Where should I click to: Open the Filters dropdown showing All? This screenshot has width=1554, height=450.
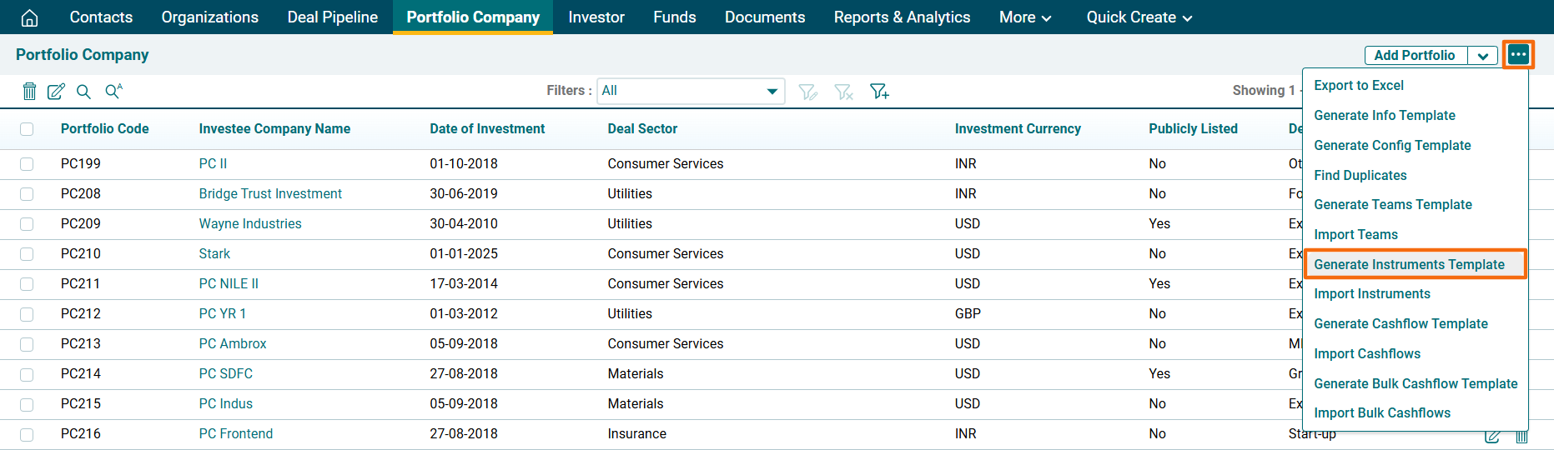pos(690,91)
